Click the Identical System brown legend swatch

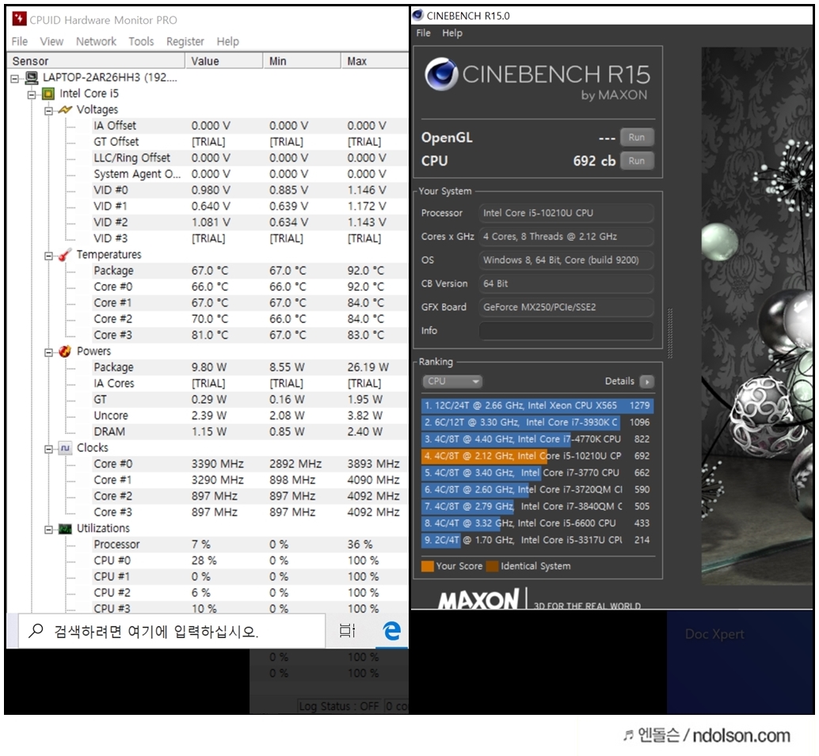pyautogui.click(x=492, y=567)
